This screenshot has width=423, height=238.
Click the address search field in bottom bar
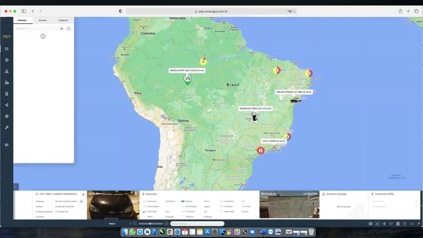click(x=197, y=224)
